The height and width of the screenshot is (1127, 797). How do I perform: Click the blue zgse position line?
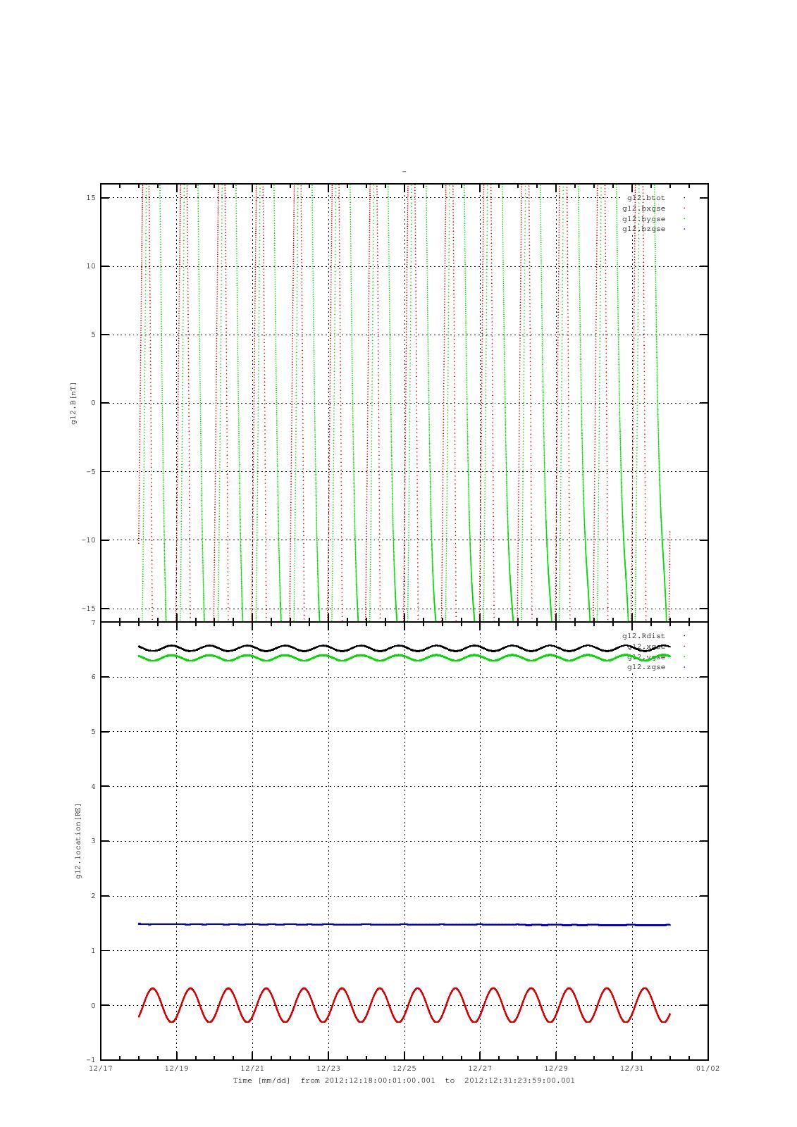[x=404, y=924]
